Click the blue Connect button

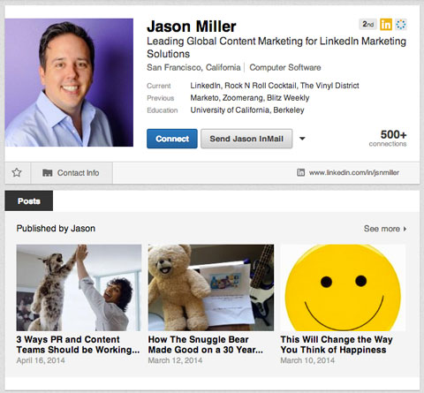(x=172, y=139)
